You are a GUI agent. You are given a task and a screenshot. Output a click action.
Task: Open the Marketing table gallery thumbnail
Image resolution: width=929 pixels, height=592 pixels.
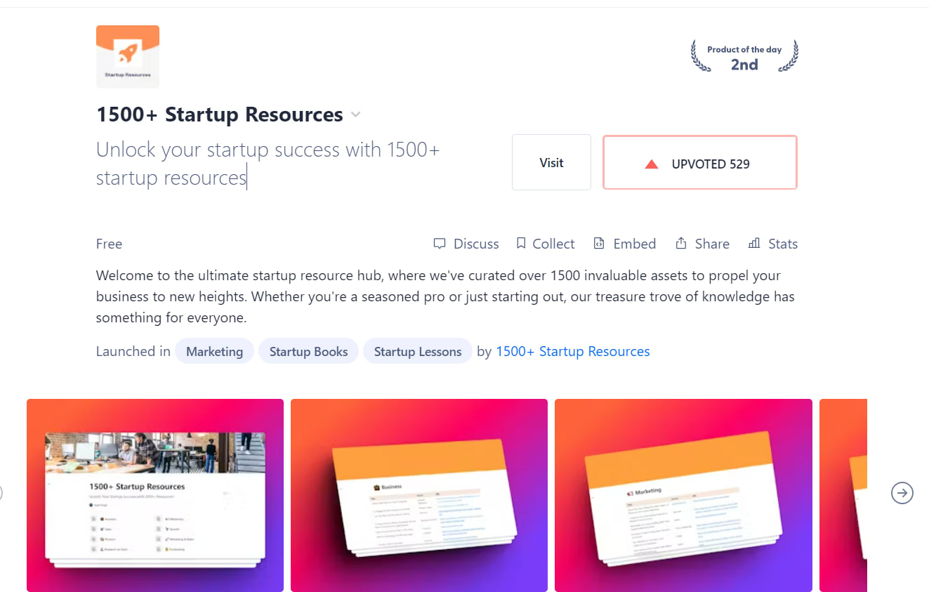point(683,495)
